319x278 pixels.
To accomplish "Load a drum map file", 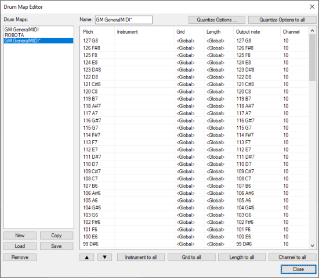I will coord(20,246).
